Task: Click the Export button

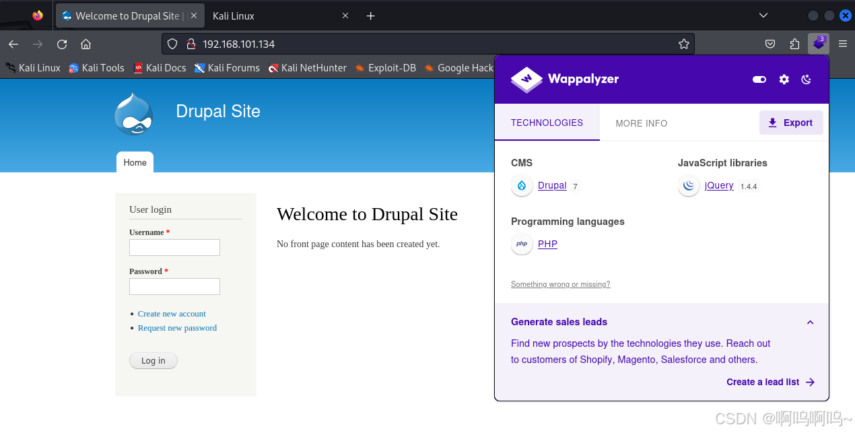Action: (791, 123)
